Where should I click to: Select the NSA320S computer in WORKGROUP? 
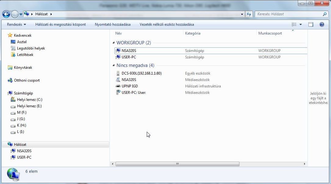[x=211, y=51]
